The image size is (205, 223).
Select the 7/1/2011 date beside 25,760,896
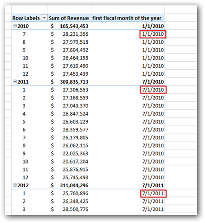(x=153, y=193)
